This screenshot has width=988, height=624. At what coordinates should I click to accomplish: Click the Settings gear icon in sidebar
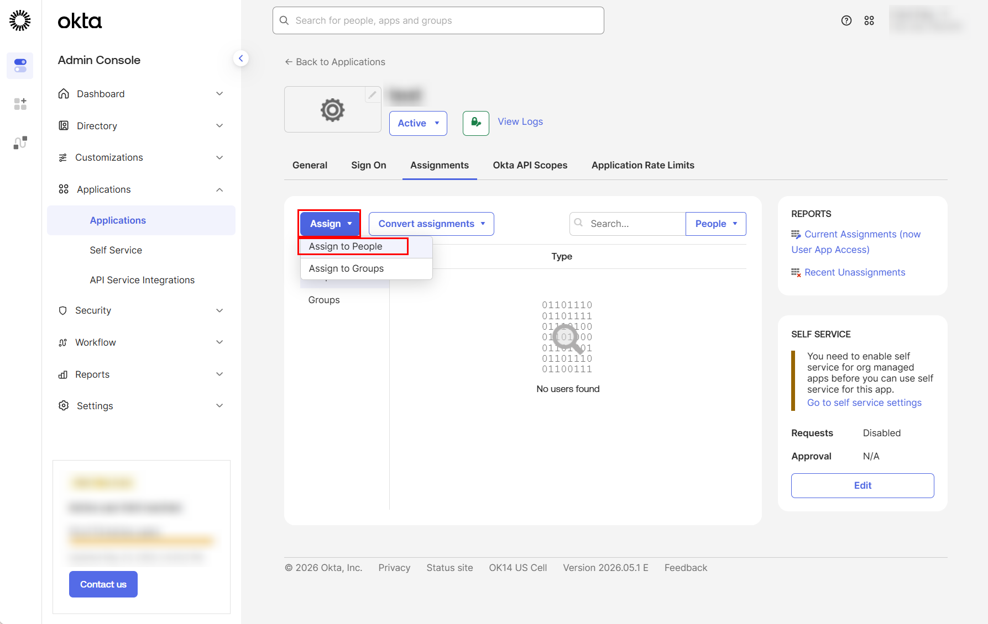64,406
